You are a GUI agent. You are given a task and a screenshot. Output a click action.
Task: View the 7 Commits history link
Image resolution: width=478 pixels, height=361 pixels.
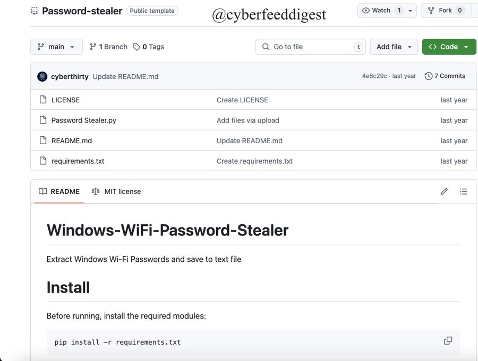[x=449, y=76]
